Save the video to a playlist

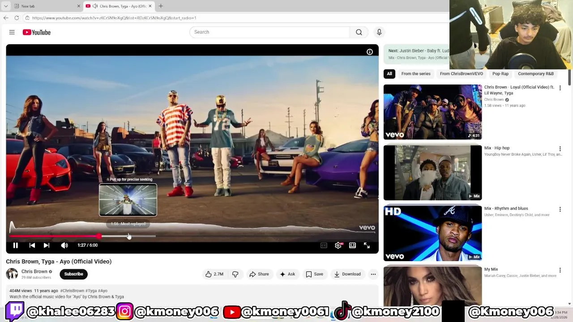314,274
